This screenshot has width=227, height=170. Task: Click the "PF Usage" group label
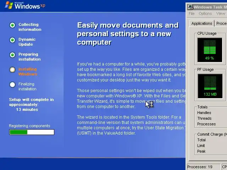(205, 69)
